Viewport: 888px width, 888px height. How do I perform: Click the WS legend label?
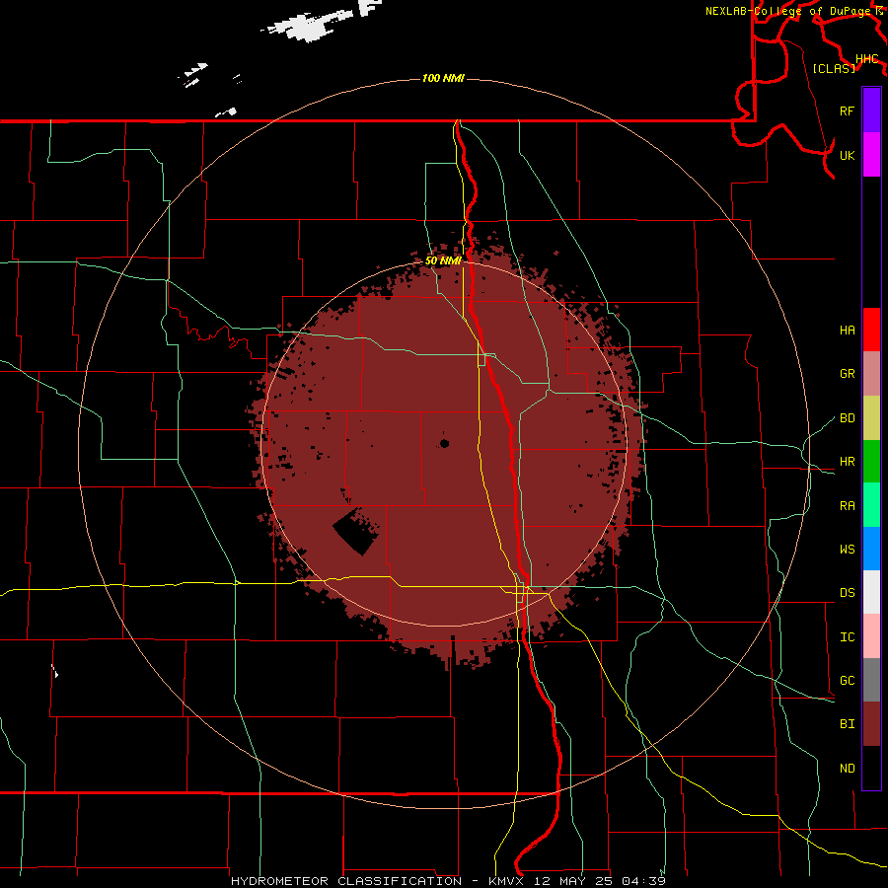coord(848,550)
